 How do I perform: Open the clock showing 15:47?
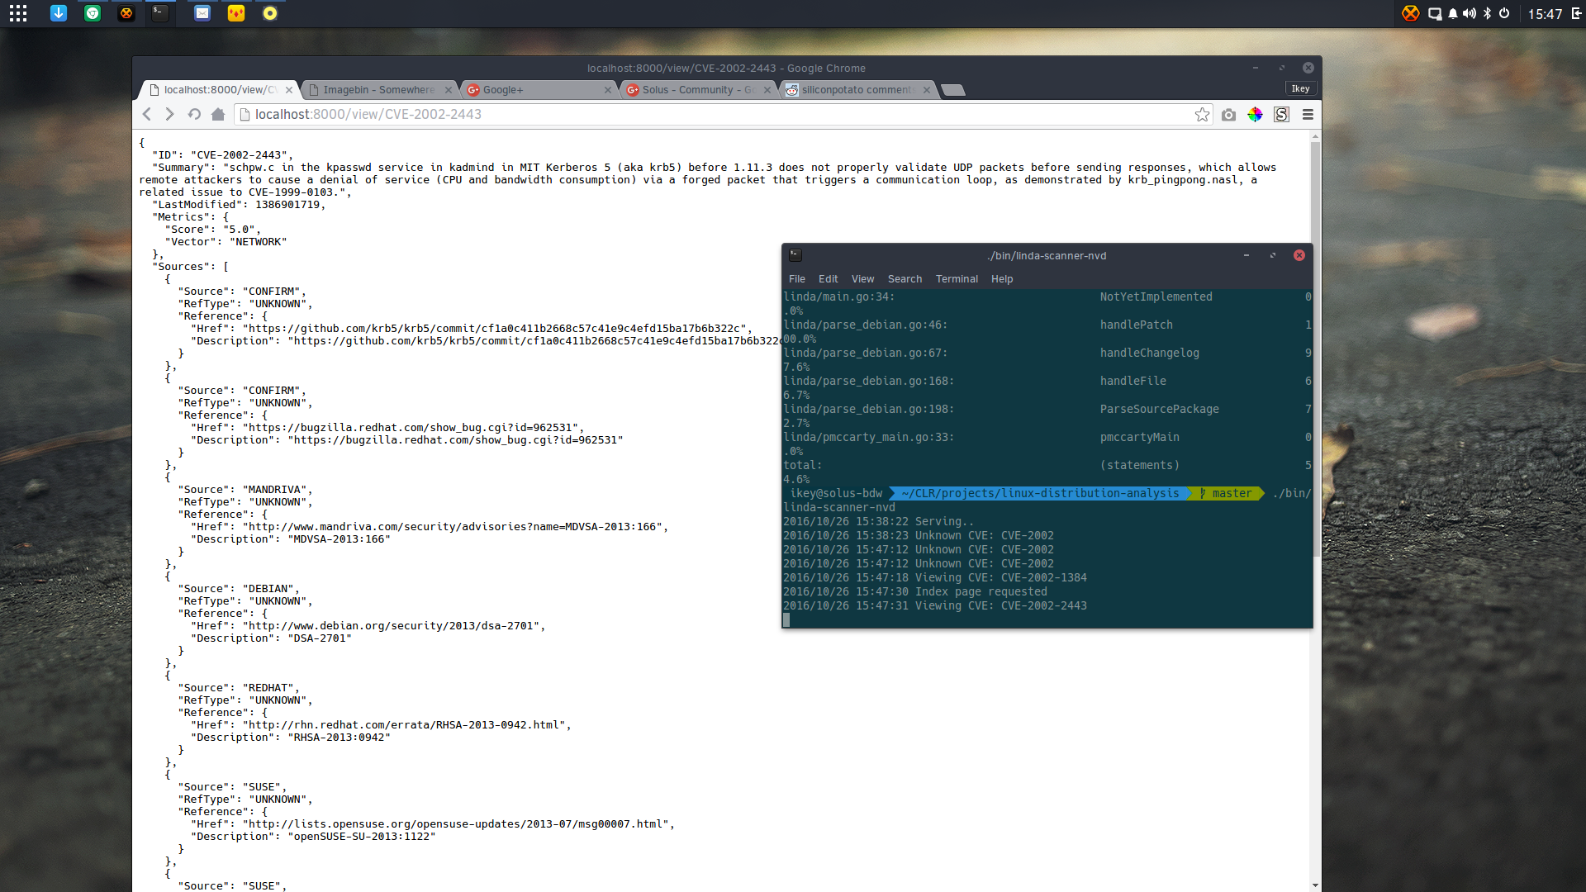pos(1545,14)
